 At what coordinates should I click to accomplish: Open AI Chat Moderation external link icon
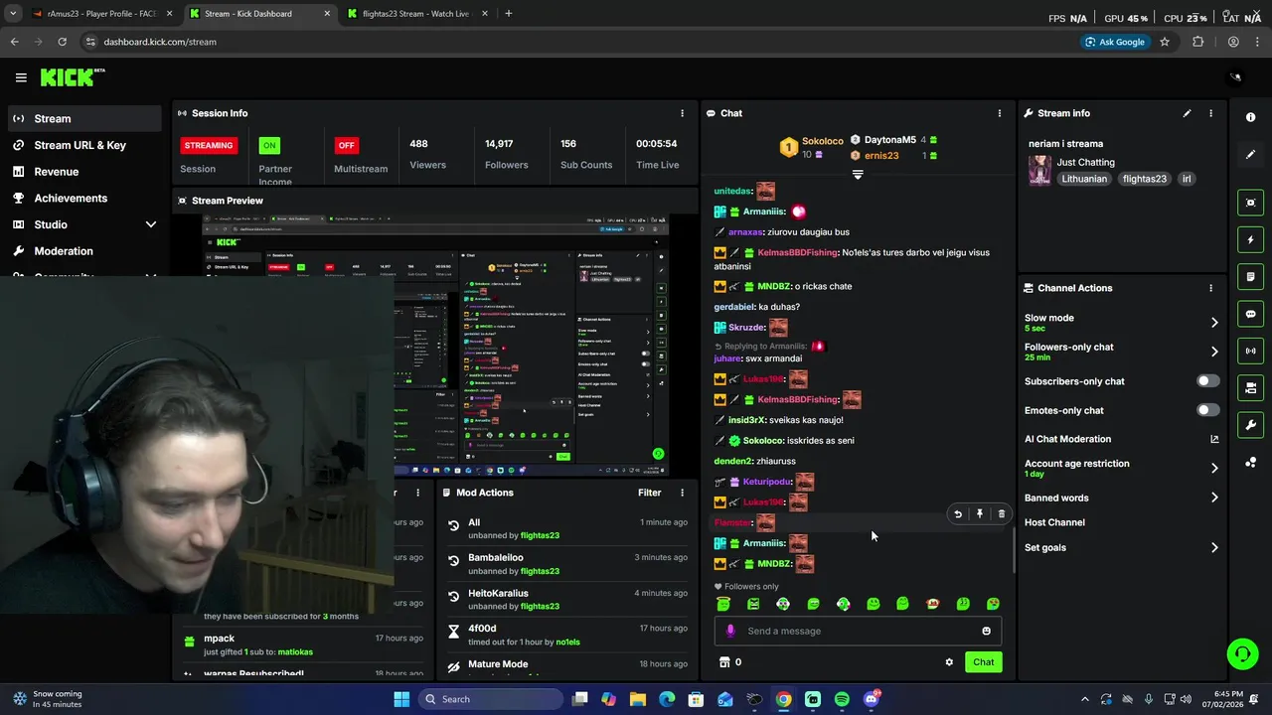click(x=1213, y=439)
